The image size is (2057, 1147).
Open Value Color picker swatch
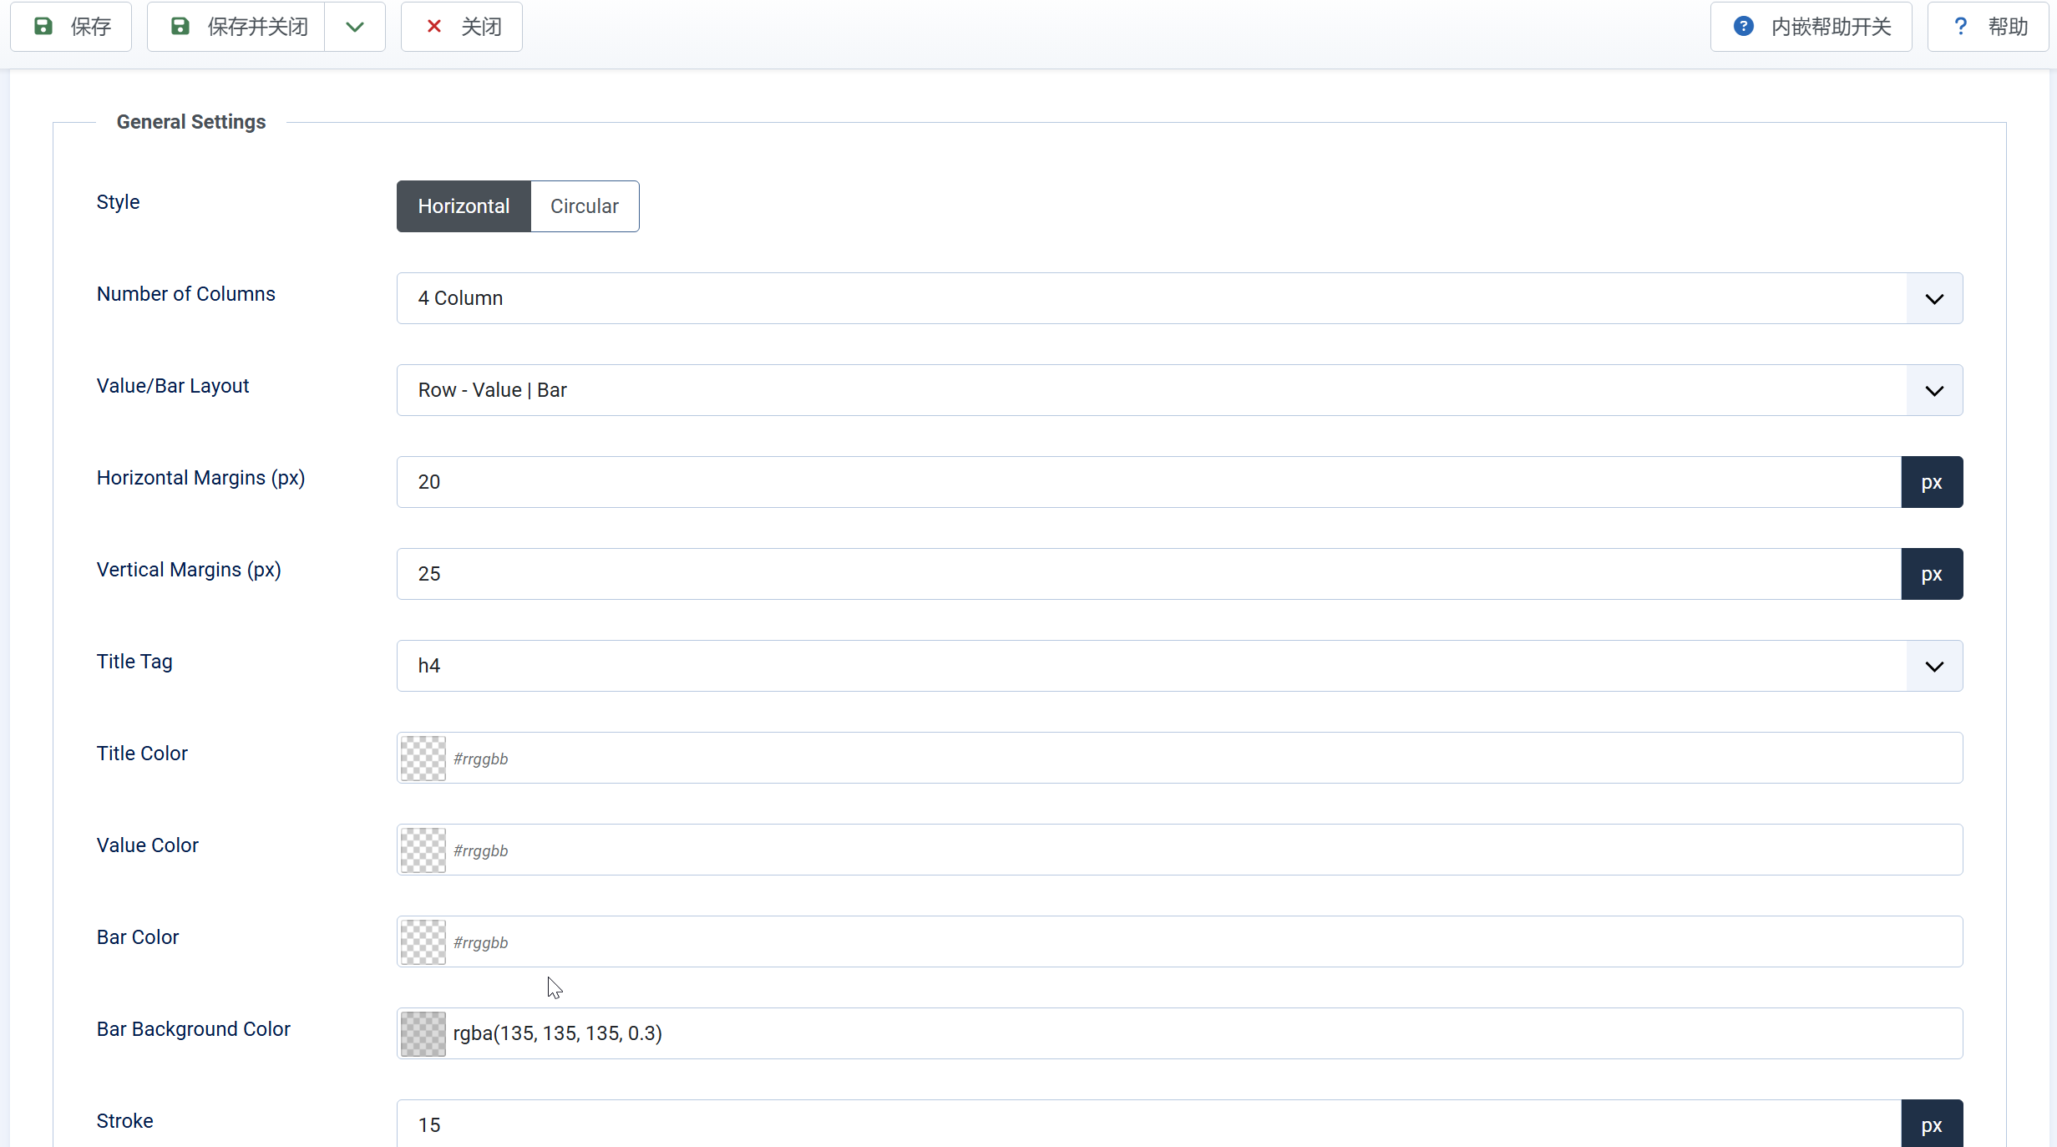(x=423, y=850)
